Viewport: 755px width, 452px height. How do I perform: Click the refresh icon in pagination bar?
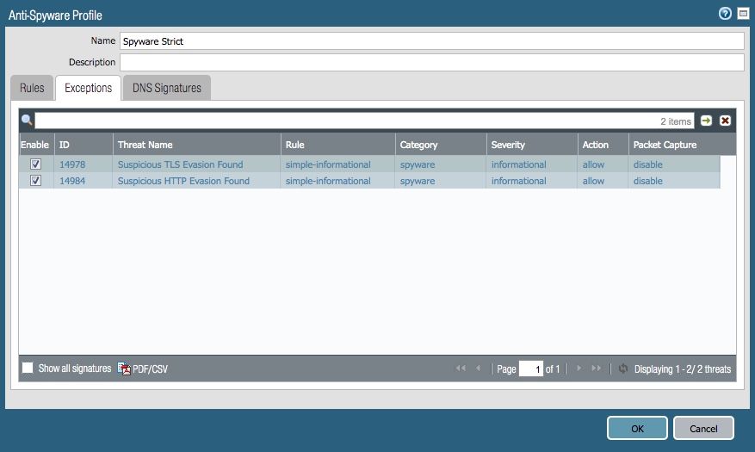(623, 368)
